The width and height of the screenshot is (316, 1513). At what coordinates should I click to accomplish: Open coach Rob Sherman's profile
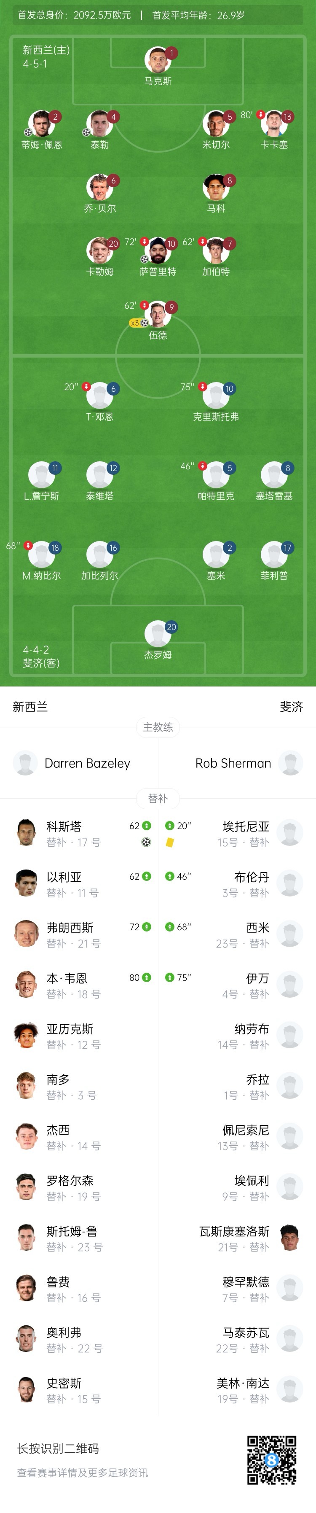click(234, 763)
